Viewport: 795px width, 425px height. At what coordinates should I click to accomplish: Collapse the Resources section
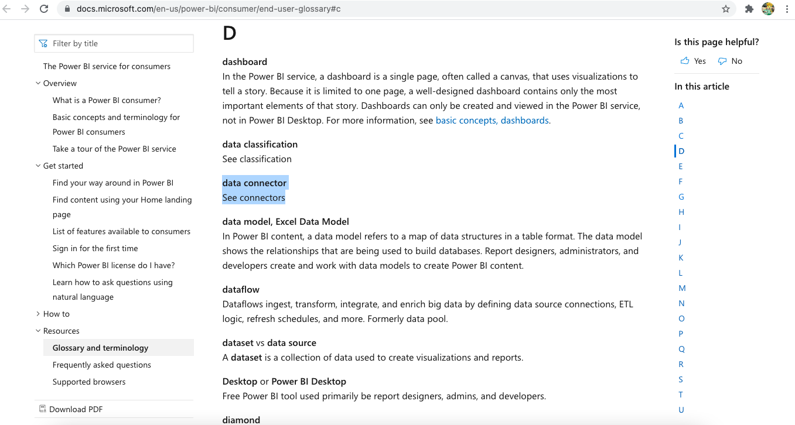(38, 331)
